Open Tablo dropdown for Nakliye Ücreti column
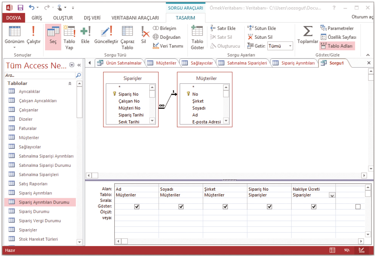375x257 pixels. pyautogui.click(x=332, y=195)
